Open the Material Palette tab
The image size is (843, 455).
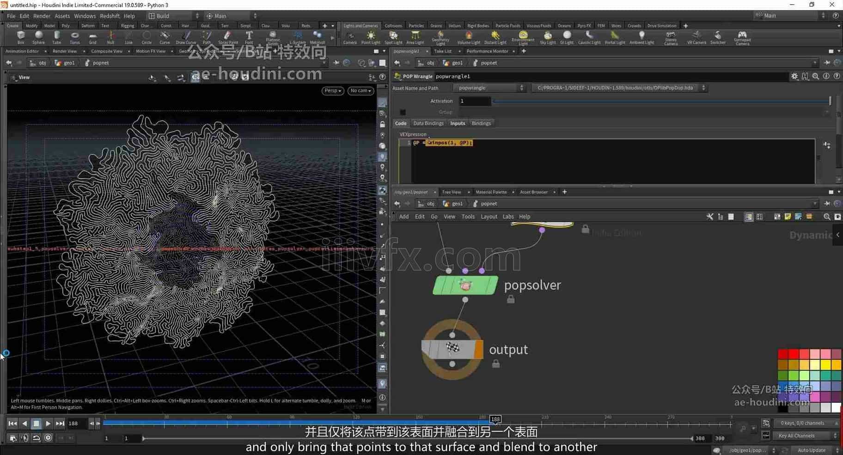491,192
